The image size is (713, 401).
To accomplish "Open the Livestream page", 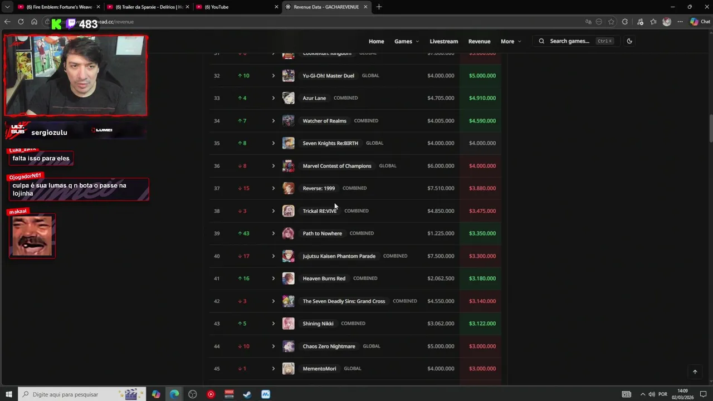I will pyautogui.click(x=444, y=41).
